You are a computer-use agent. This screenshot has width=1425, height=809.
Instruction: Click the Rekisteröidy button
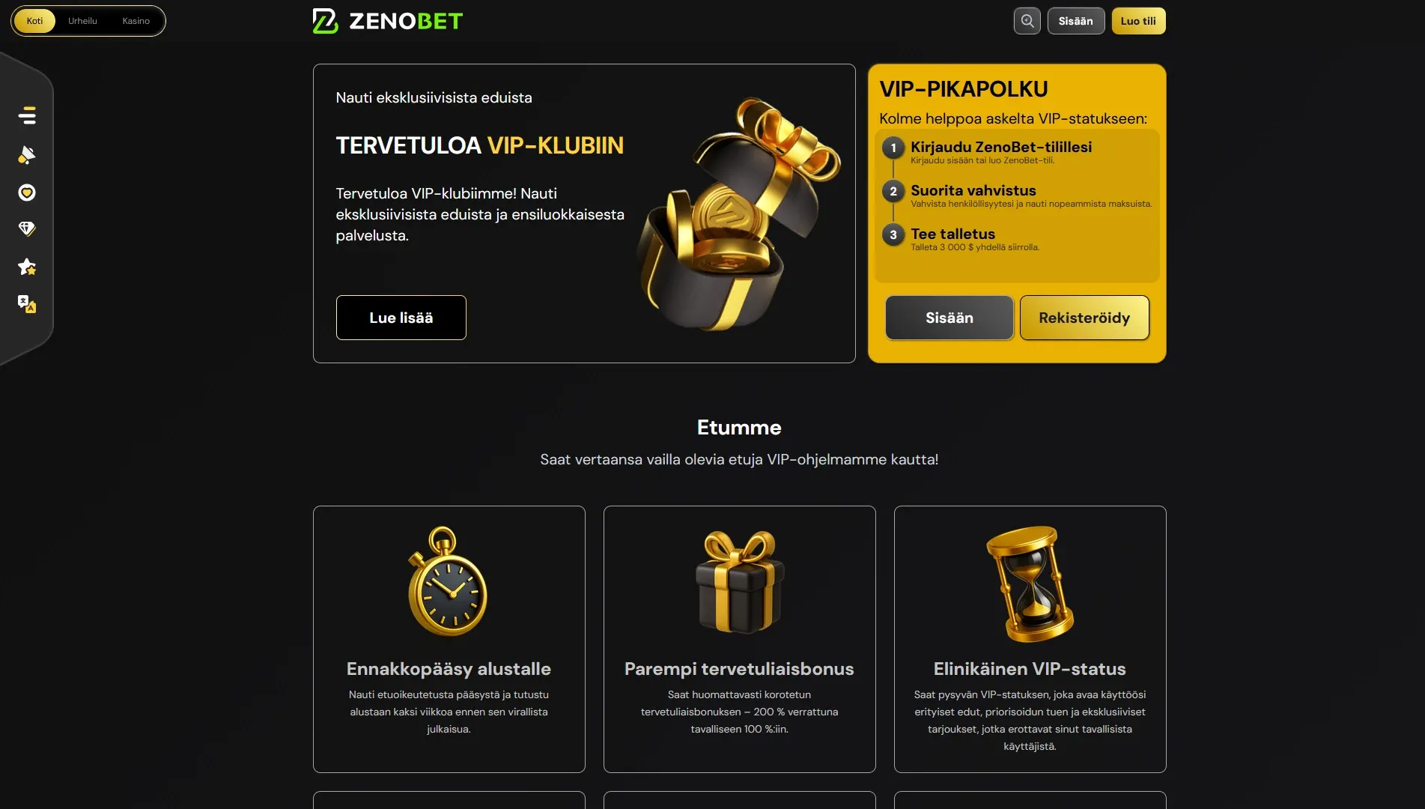tap(1084, 318)
